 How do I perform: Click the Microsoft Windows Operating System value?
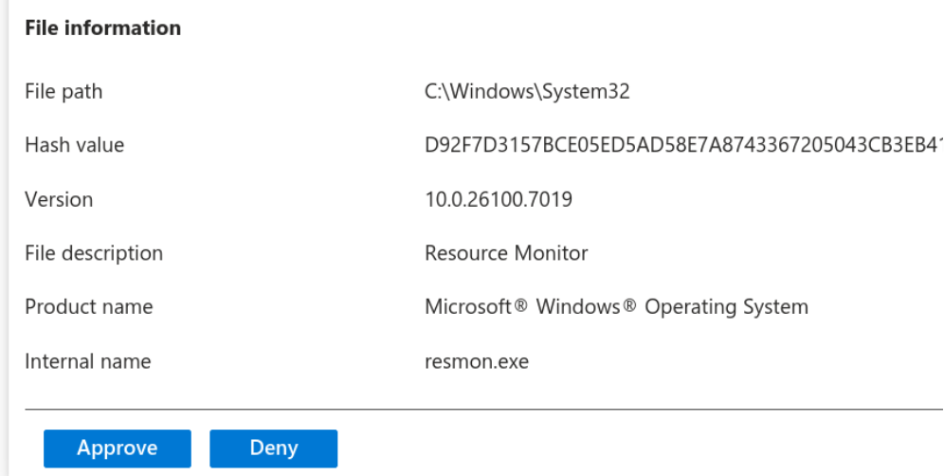(616, 307)
